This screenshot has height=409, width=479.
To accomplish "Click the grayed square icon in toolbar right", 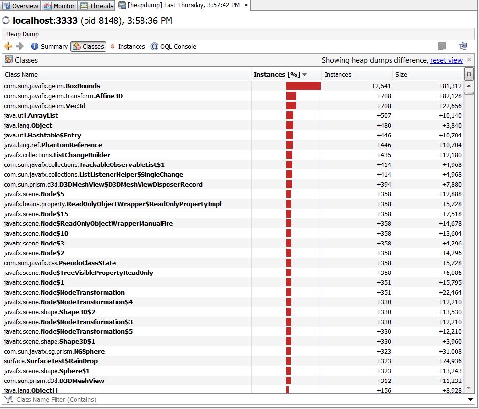I will pos(442,46).
